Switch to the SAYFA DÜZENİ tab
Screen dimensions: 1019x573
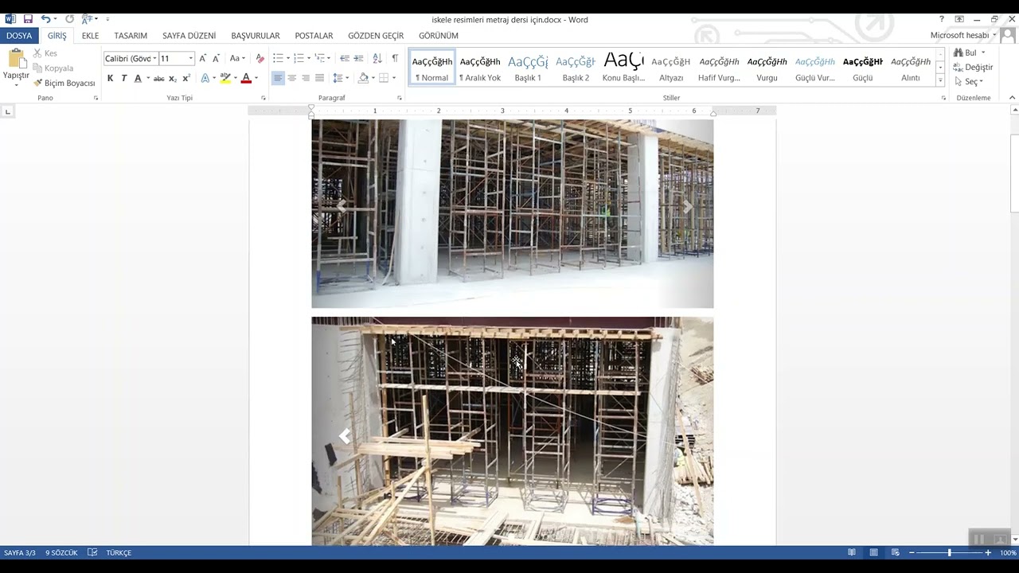pos(189,36)
